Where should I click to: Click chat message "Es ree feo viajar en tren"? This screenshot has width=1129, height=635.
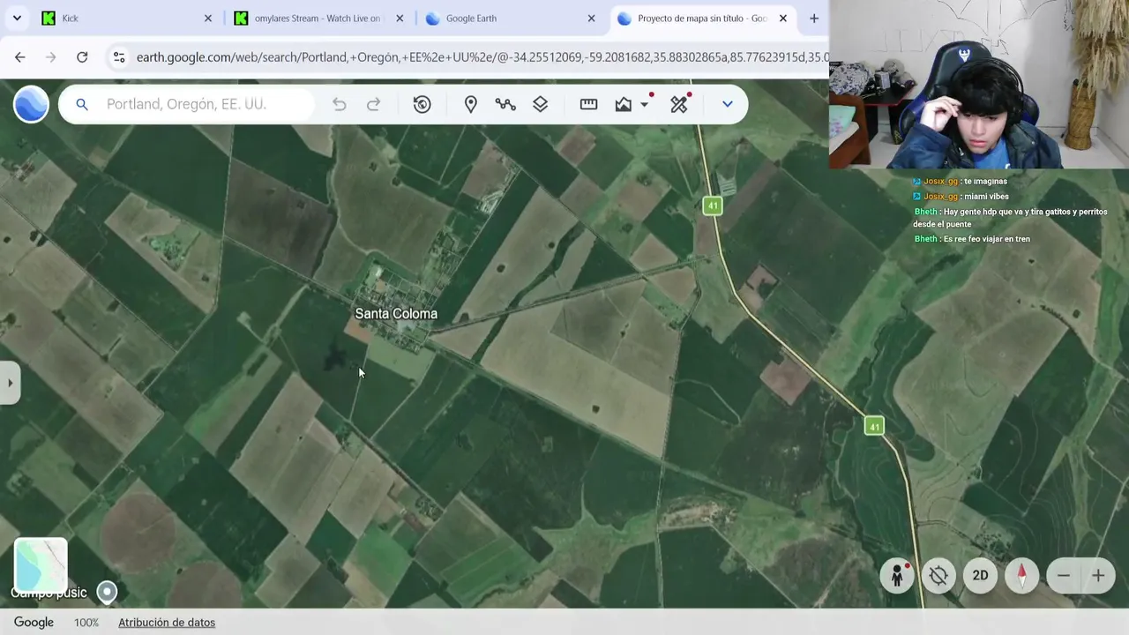pos(986,239)
